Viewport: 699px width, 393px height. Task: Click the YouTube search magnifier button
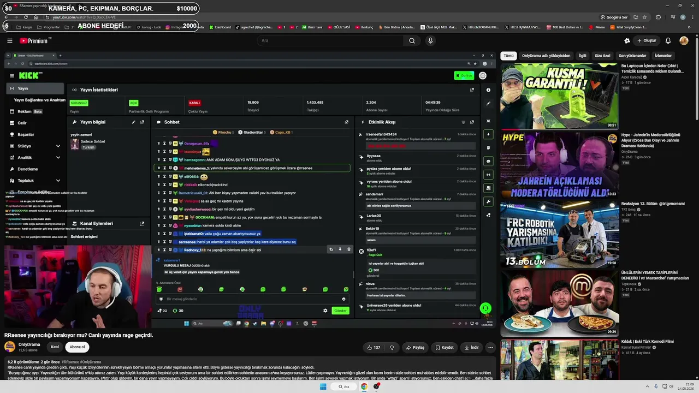412,40
